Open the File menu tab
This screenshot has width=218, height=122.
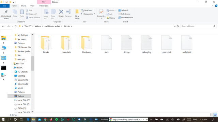coord(5,6)
